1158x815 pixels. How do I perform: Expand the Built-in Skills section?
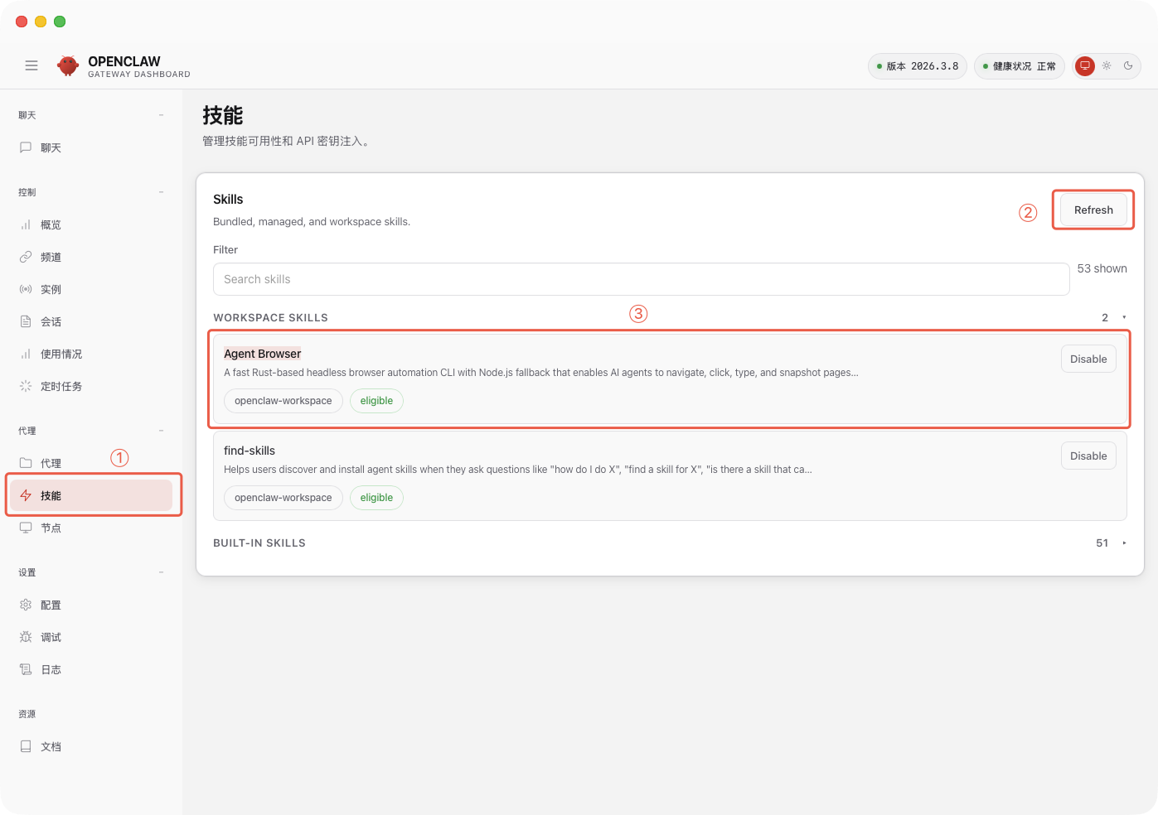[x=1124, y=543]
